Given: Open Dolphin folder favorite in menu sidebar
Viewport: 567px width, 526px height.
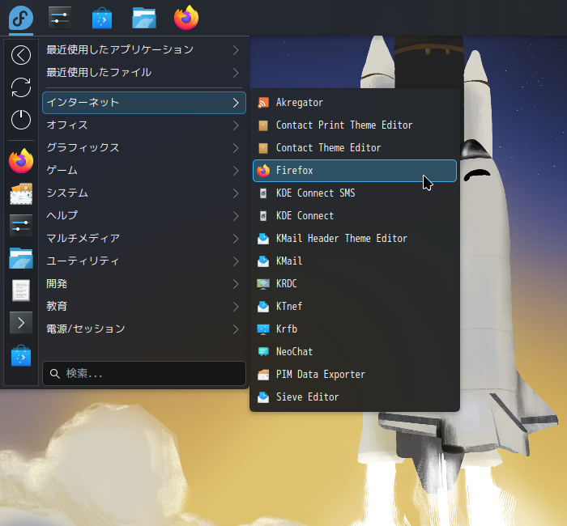Looking at the screenshot, I should click(21, 258).
